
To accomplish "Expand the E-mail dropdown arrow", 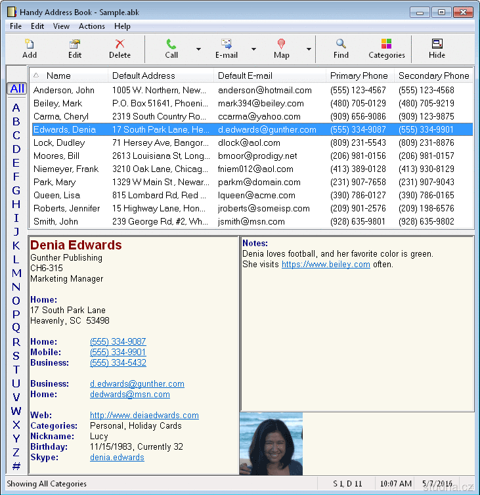I will click(x=253, y=49).
